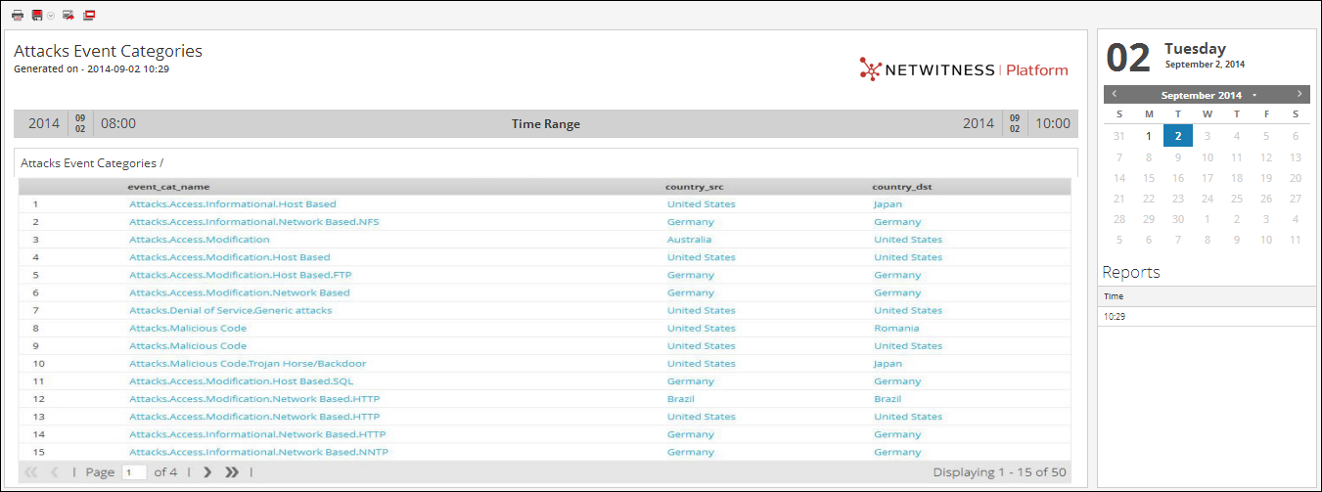Image resolution: width=1322 pixels, height=492 pixels.
Task: Go to the previous results page
Action: click(55, 472)
